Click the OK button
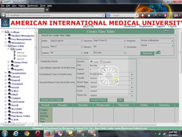182x137 pixels. (121, 100)
